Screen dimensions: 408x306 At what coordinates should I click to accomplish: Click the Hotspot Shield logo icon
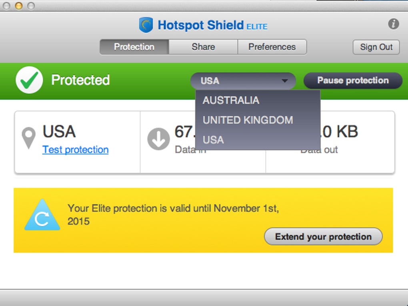coord(146,25)
